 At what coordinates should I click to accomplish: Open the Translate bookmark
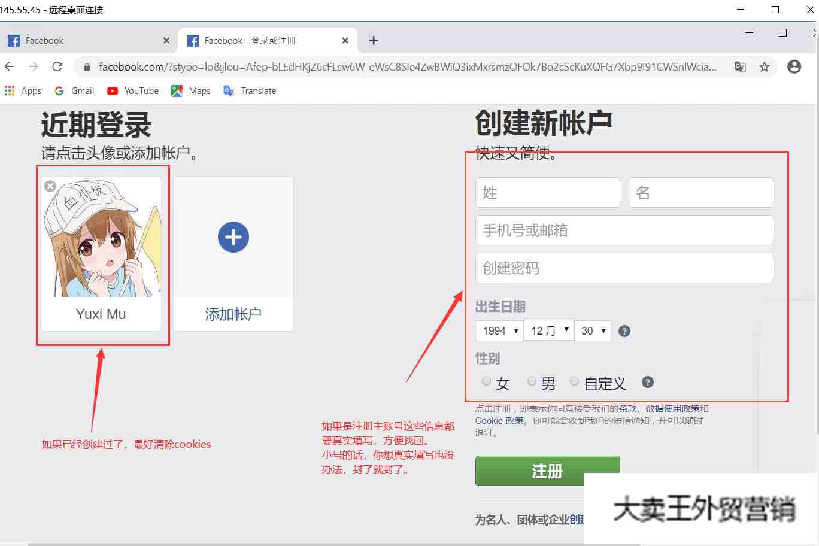(250, 90)
